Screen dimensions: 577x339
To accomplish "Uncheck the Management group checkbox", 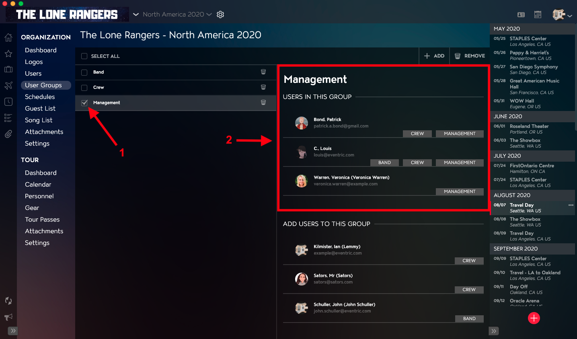I will tap(84, 103).
